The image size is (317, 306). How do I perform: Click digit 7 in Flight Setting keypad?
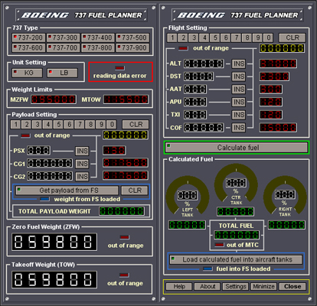(237, 37)
